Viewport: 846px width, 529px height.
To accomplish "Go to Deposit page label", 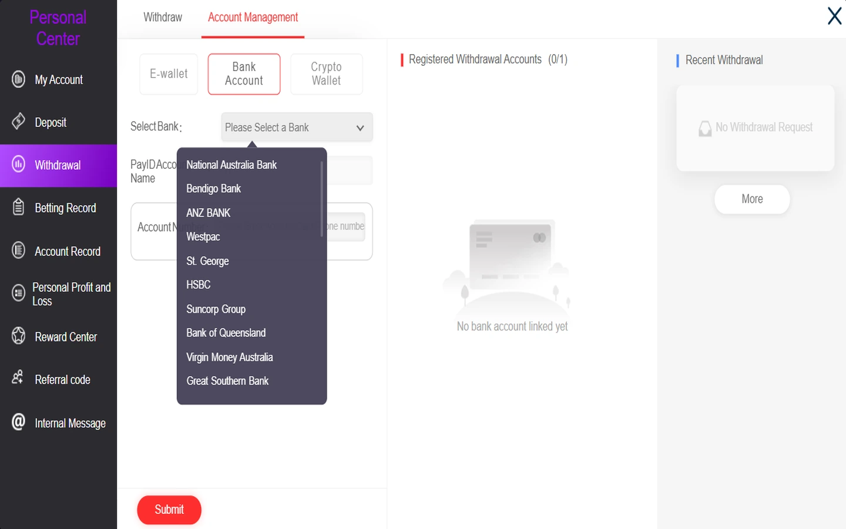I will 51,122.
